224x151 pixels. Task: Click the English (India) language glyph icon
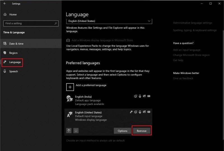[x=69, y=99]
